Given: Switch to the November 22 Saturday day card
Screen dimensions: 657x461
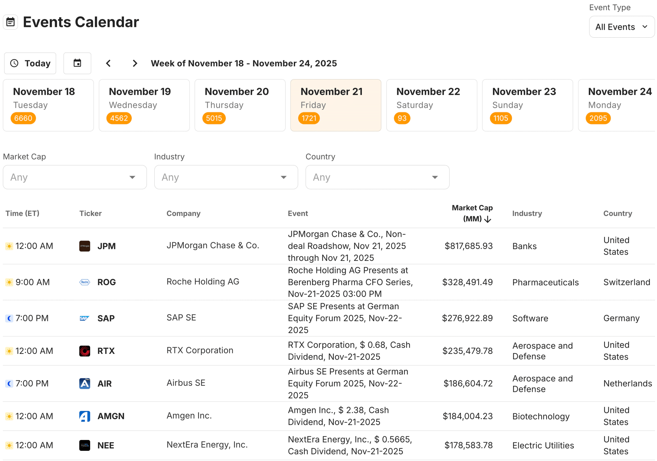Looking at the screenshot, I should 431,105.
